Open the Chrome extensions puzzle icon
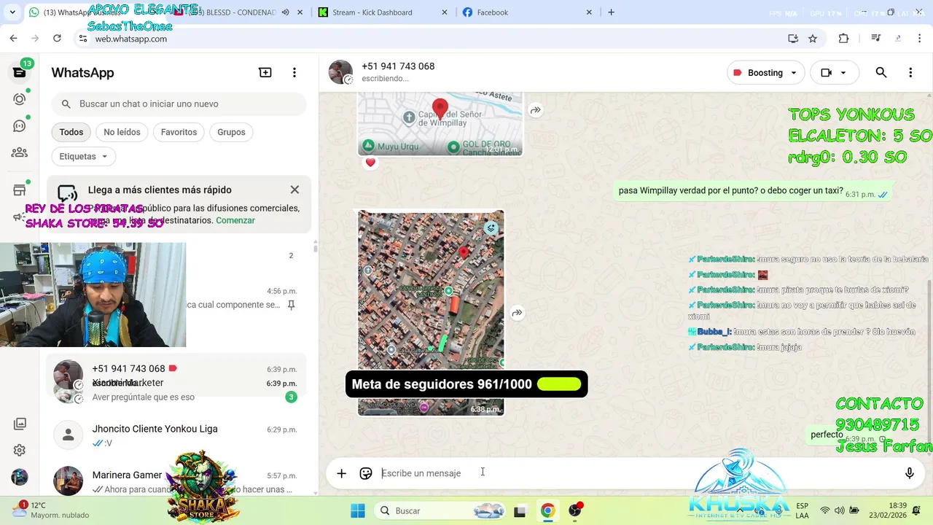933x525 pixels. coord(844,39)
